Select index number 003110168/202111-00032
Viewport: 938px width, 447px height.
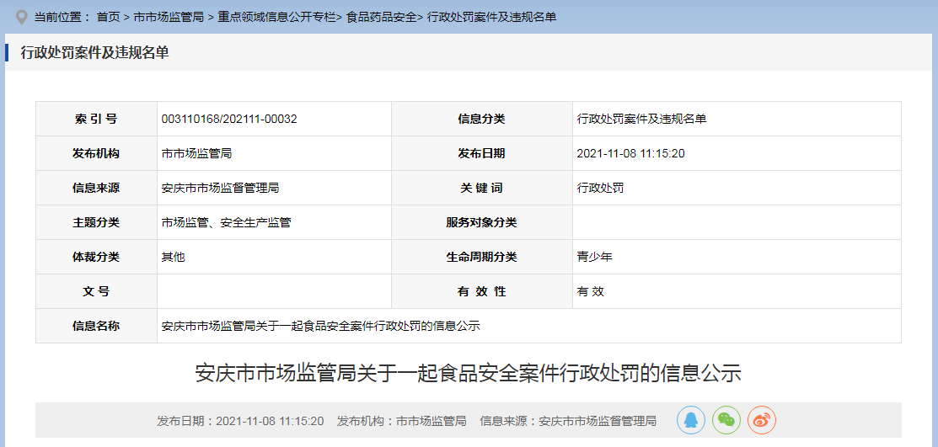click(x=229, y=119)
